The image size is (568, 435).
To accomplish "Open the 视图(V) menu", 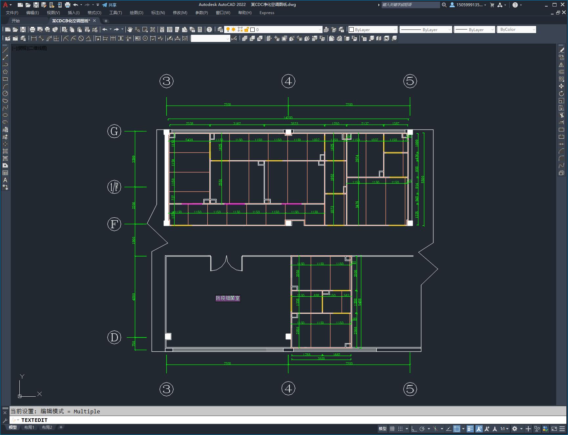I will coord(53,13).
